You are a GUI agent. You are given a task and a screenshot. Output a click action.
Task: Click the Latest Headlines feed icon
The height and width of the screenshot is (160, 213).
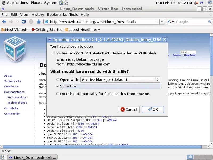[x=66, y=30]
